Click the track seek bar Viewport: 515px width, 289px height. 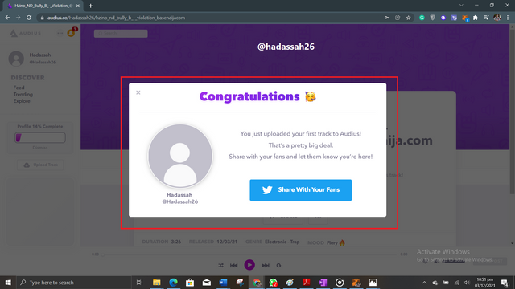pyautogui.click(x=249, y=254)
